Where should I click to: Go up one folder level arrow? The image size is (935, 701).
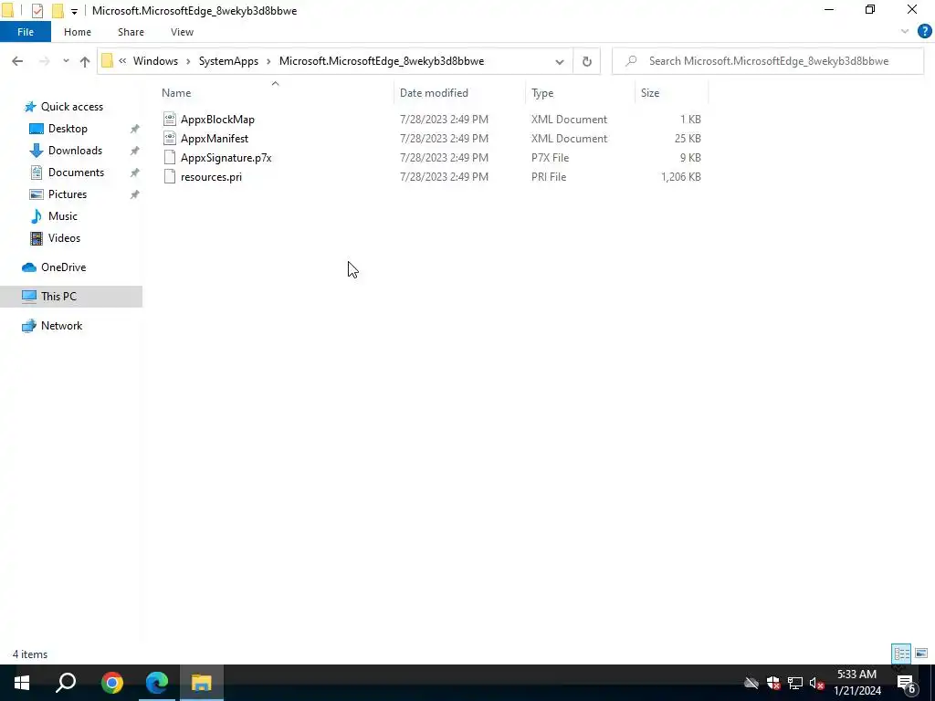(x=85, y=61)
